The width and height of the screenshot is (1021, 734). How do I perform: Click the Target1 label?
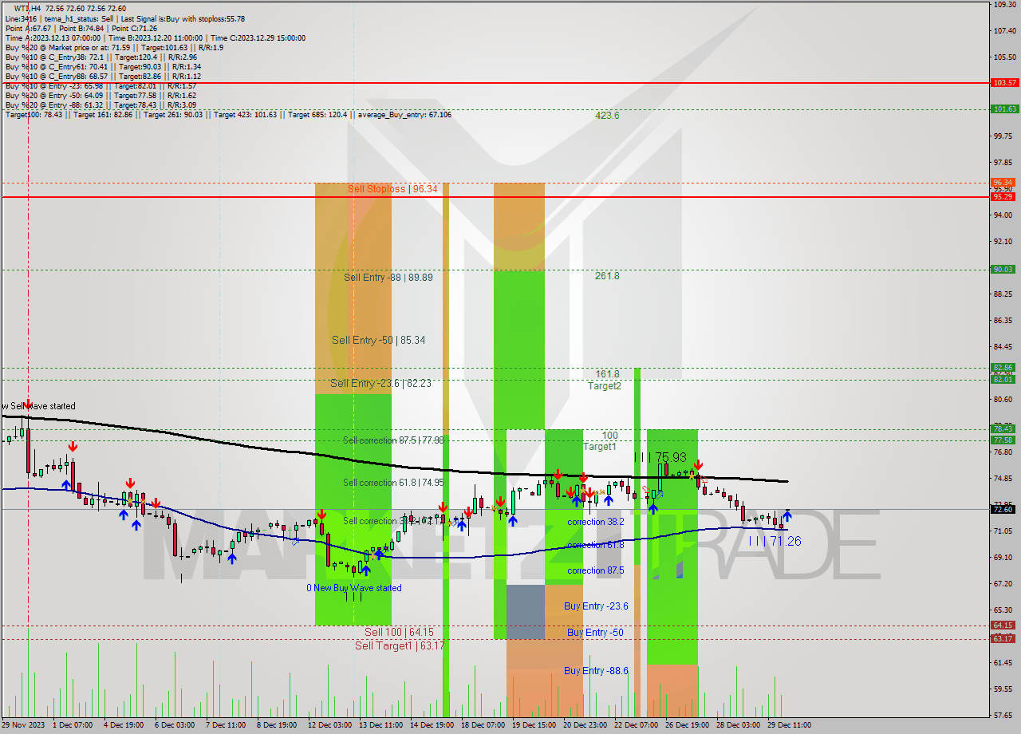pos(600,446)
